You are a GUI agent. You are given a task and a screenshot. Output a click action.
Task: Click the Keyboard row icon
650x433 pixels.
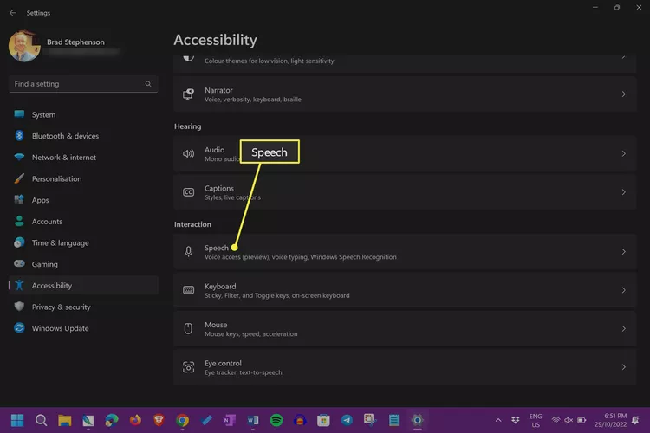click(x=188, y=290)
